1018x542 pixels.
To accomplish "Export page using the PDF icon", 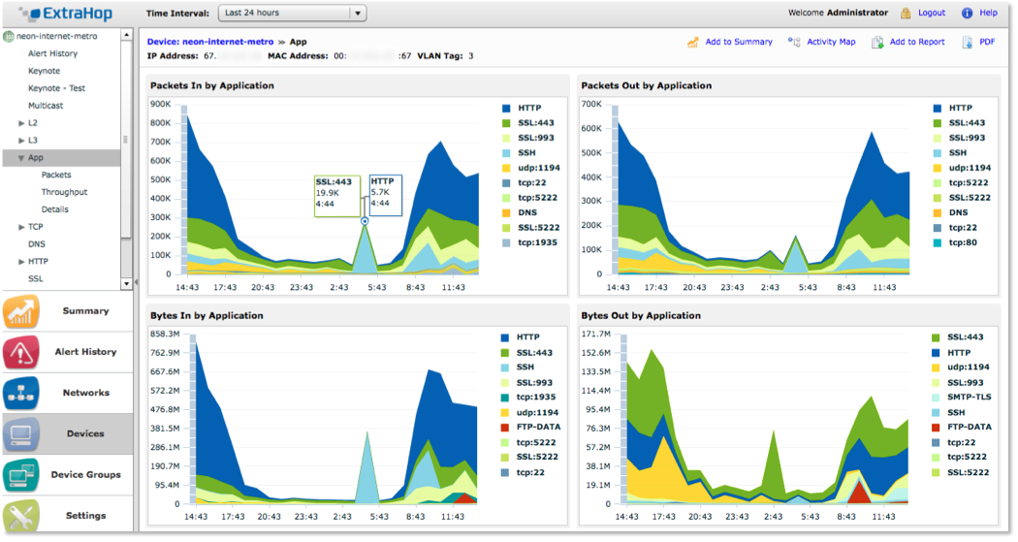I will click(967, 43).
